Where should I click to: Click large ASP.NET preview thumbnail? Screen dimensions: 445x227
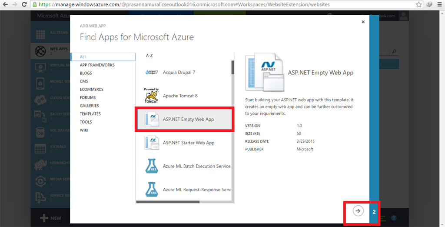(265, 72)
